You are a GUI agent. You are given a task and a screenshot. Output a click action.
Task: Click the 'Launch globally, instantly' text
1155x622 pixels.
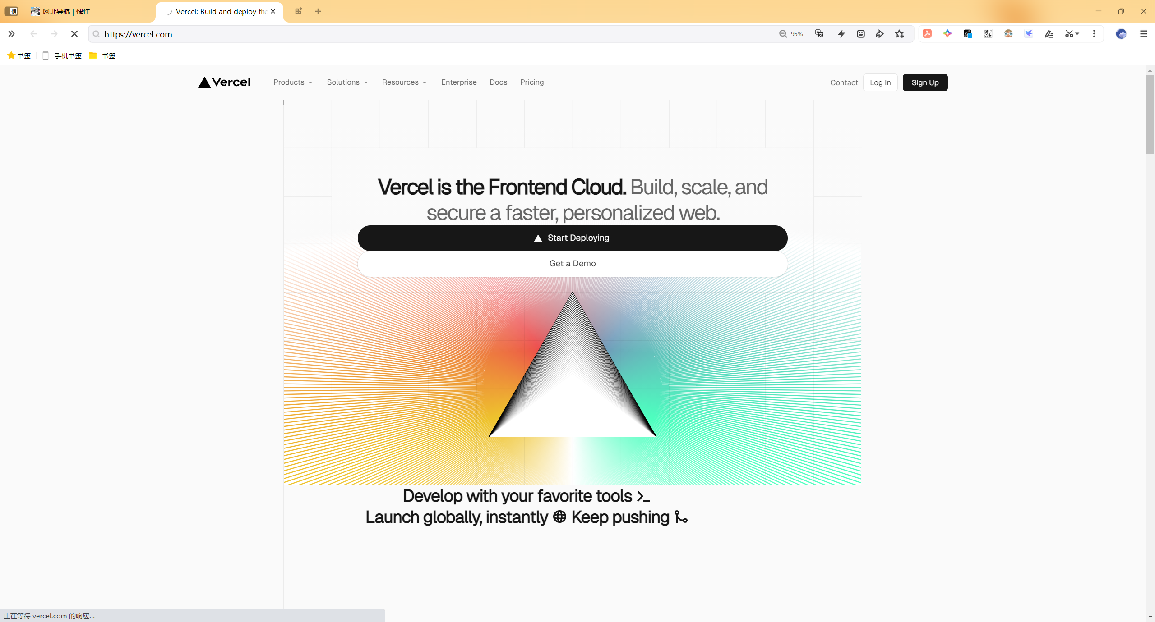457,517
